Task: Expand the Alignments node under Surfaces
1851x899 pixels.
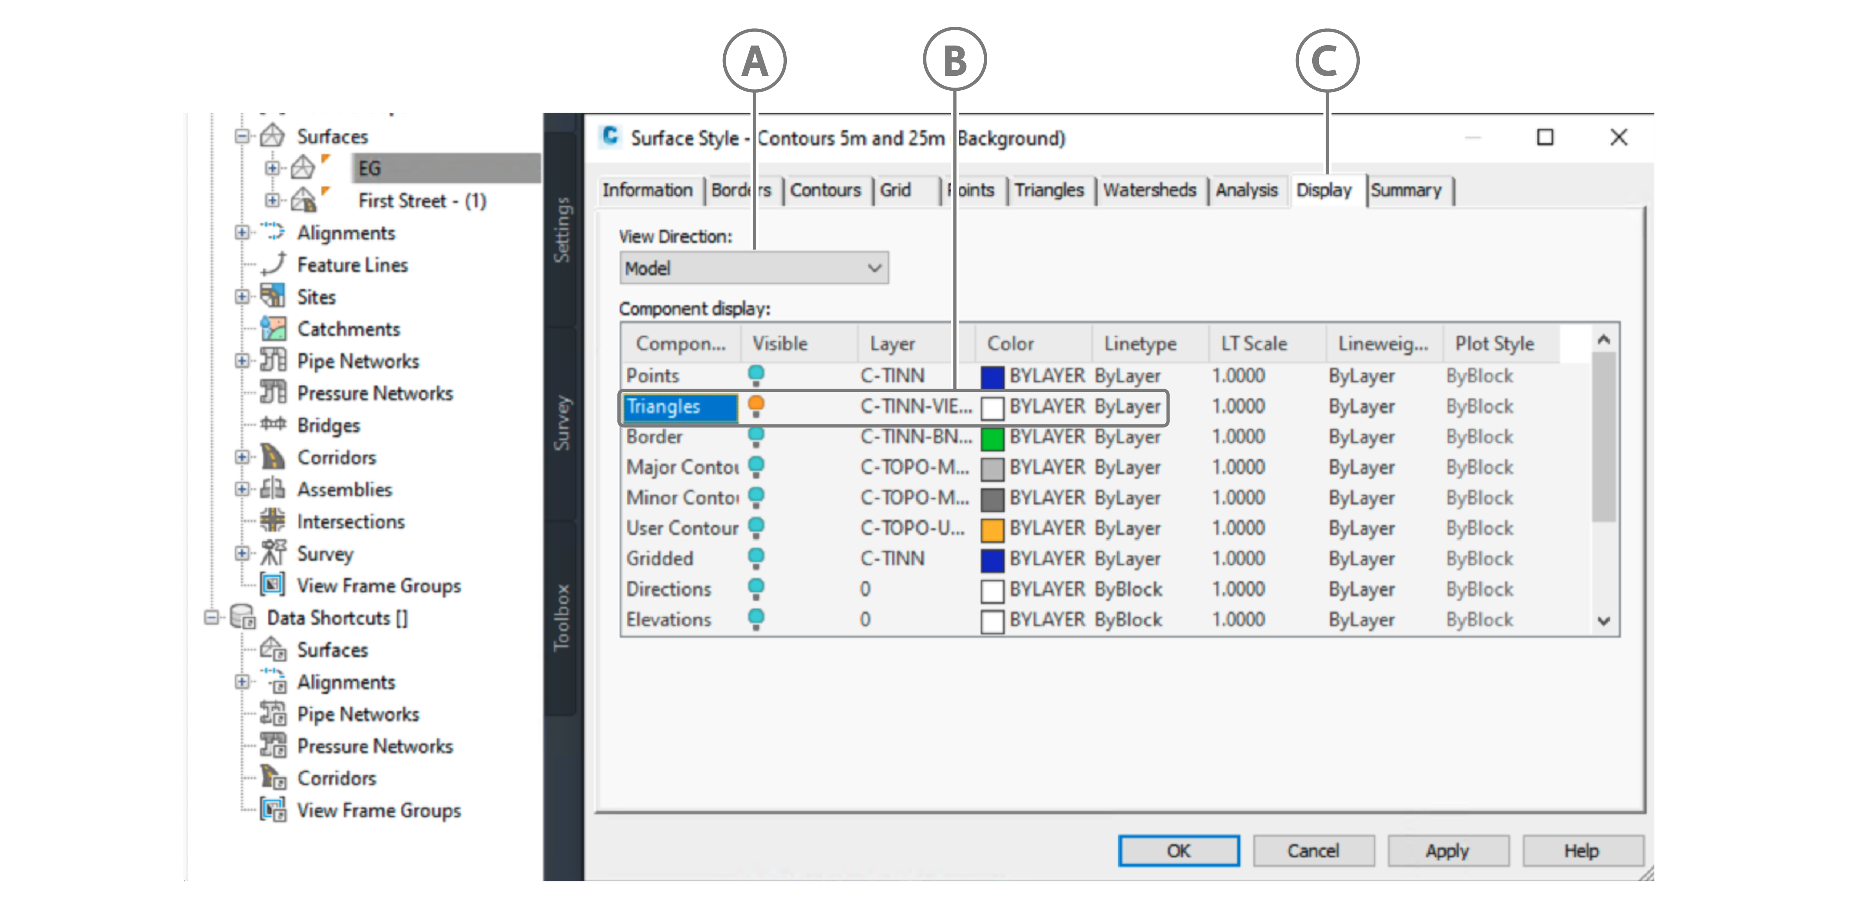Action: [x=242, y=232]
